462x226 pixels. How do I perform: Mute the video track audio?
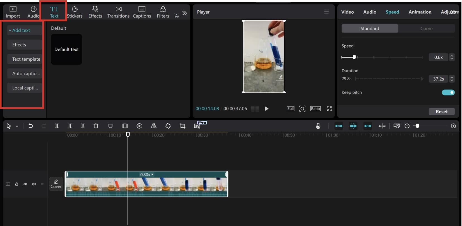pos(34,184)
